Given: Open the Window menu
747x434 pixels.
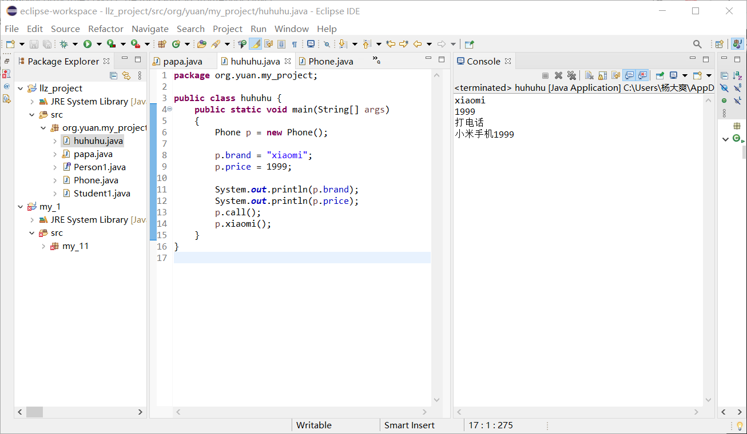Looking at the screenshot, I should click(x=292, y=29).
